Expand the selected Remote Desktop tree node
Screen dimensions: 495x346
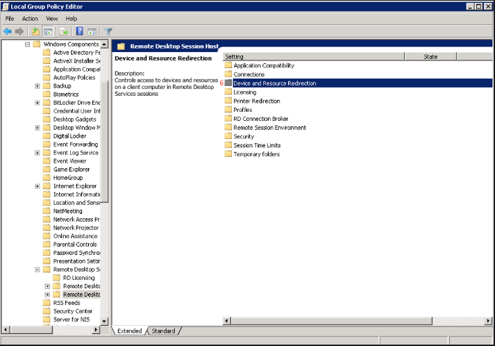pyautogui.click(x=47, y=295)
